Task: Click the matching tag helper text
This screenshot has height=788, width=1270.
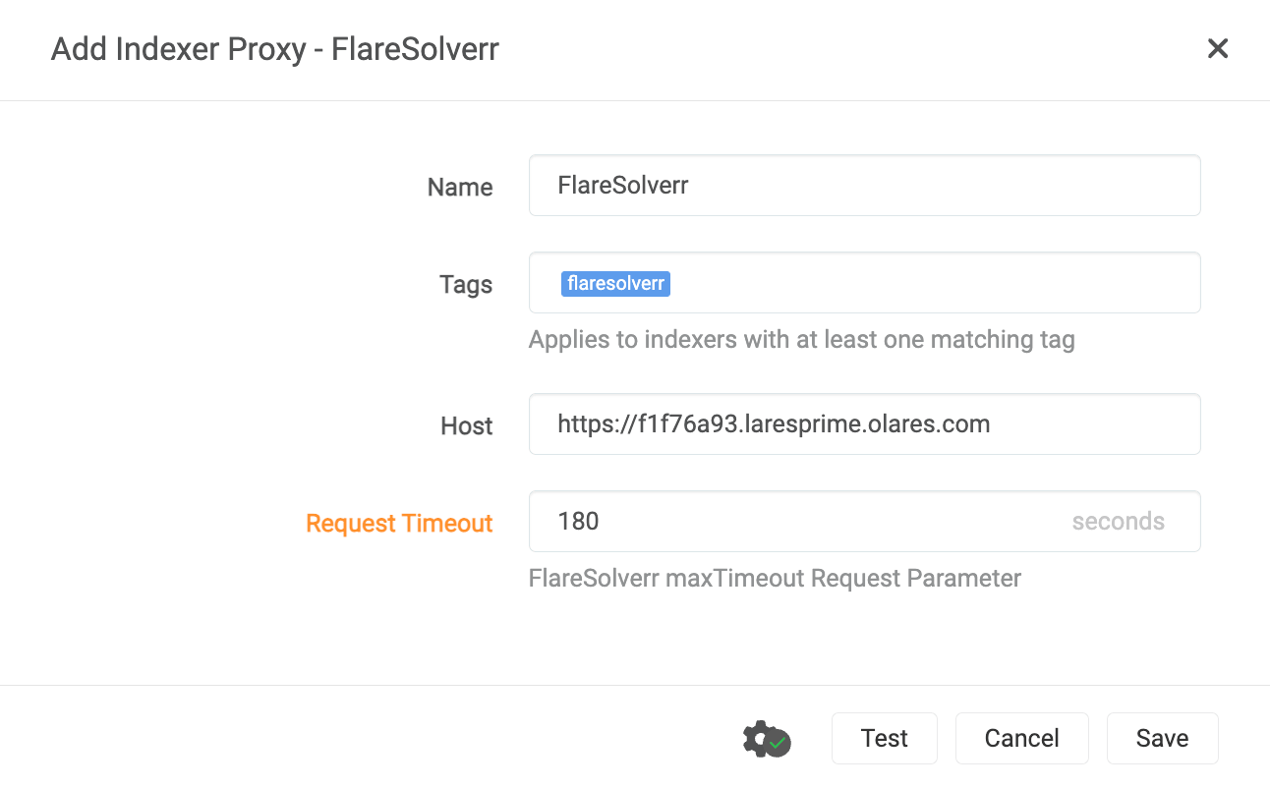Action: coord(802,339)
